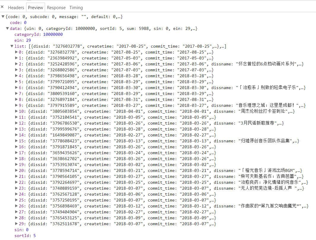Expand list item 2 with dissid 3252428596
Viewport: 316px width, 240px height.
16,64
